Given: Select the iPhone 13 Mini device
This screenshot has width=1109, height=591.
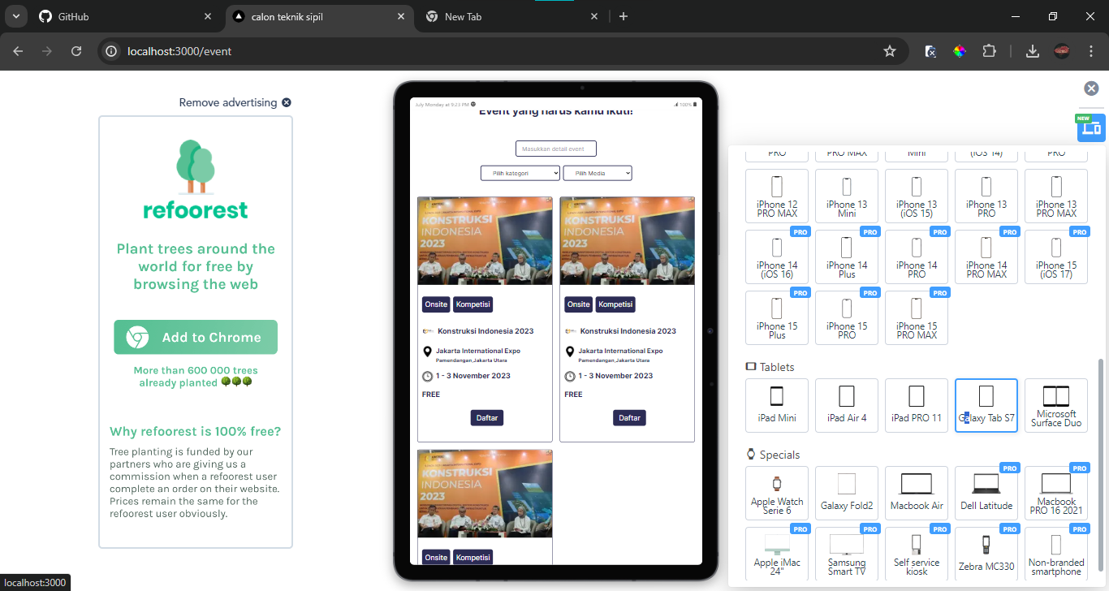Looking at the screenshot, I should (x=847, y=196).
